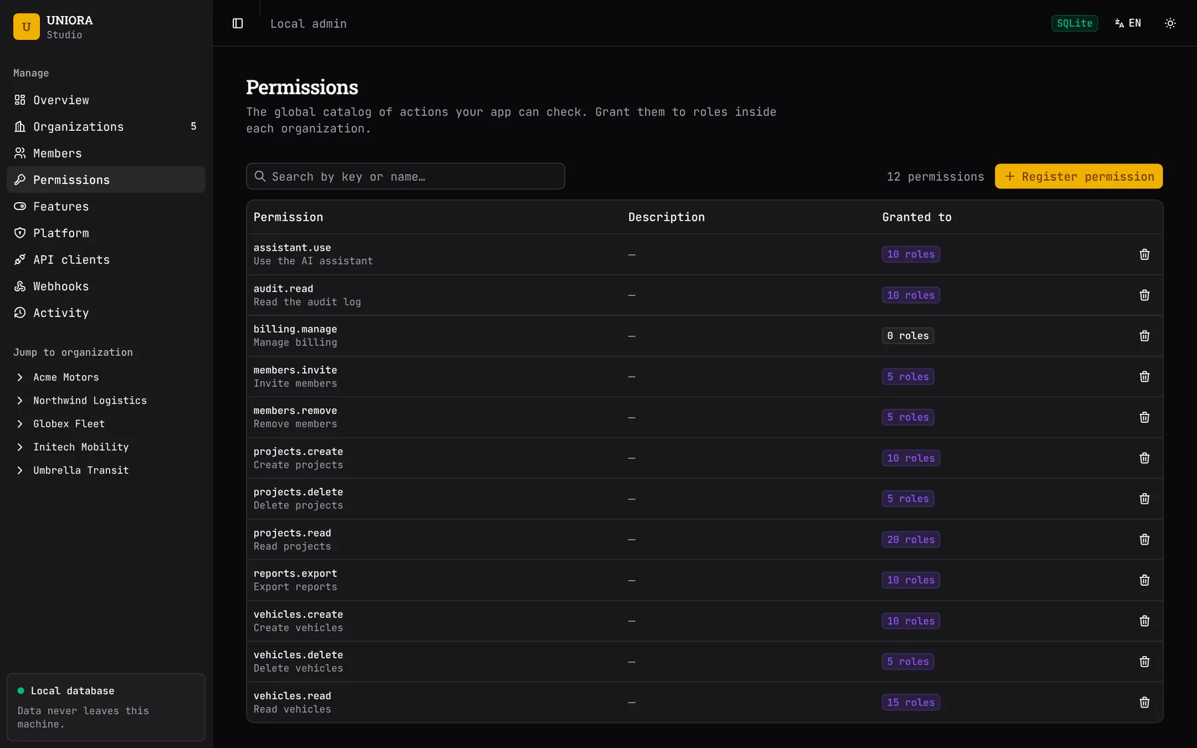Click the Webhooks icon in sidebar
The image size is (1197, 748).
(20, 286)
